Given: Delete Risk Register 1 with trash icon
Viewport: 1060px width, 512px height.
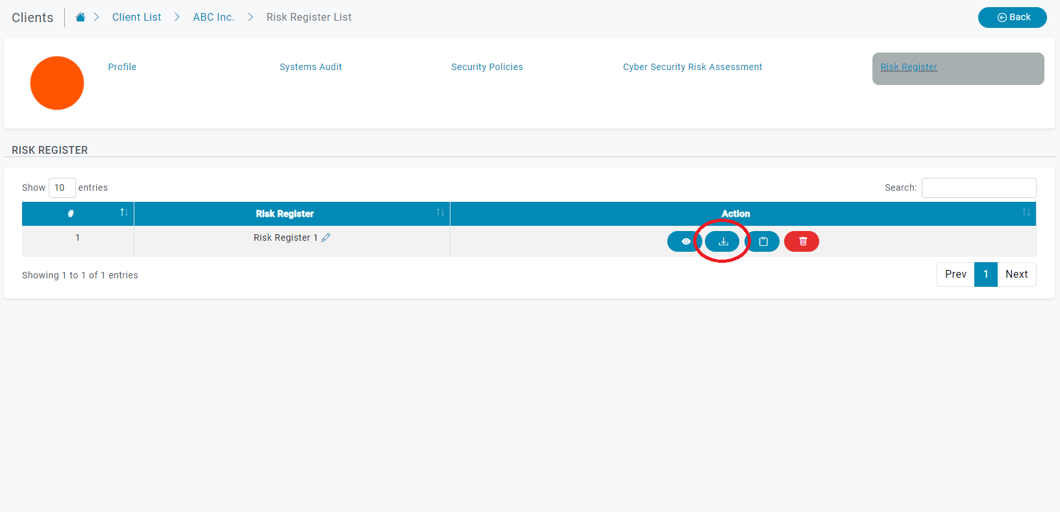Looking at the screenshot, I should point(802,241).
